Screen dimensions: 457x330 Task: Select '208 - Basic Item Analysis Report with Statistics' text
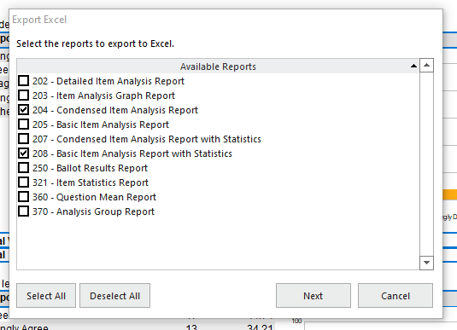(x=132, y=153)
